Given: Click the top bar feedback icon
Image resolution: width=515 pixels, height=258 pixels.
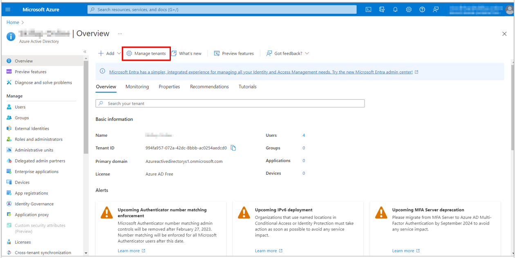Looking at the screenshot, I should (436, 9).
